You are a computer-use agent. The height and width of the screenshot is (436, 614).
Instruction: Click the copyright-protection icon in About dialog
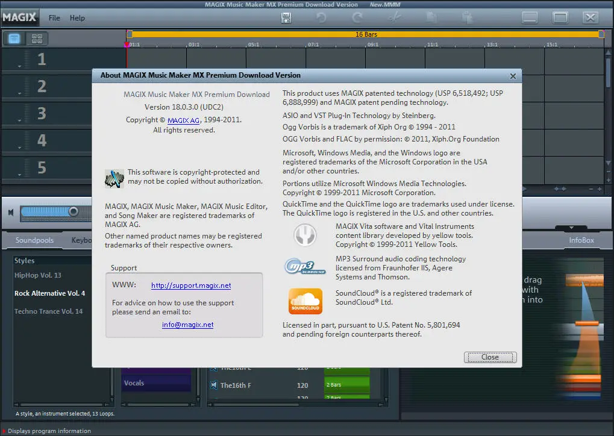point(114,179)
